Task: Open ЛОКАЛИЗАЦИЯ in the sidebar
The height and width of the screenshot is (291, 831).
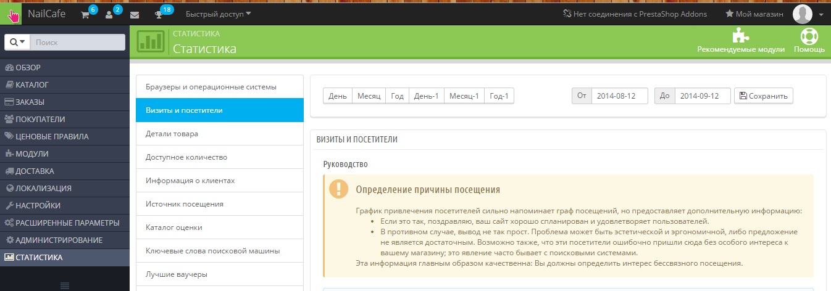Action: click(x=65, y=188)
